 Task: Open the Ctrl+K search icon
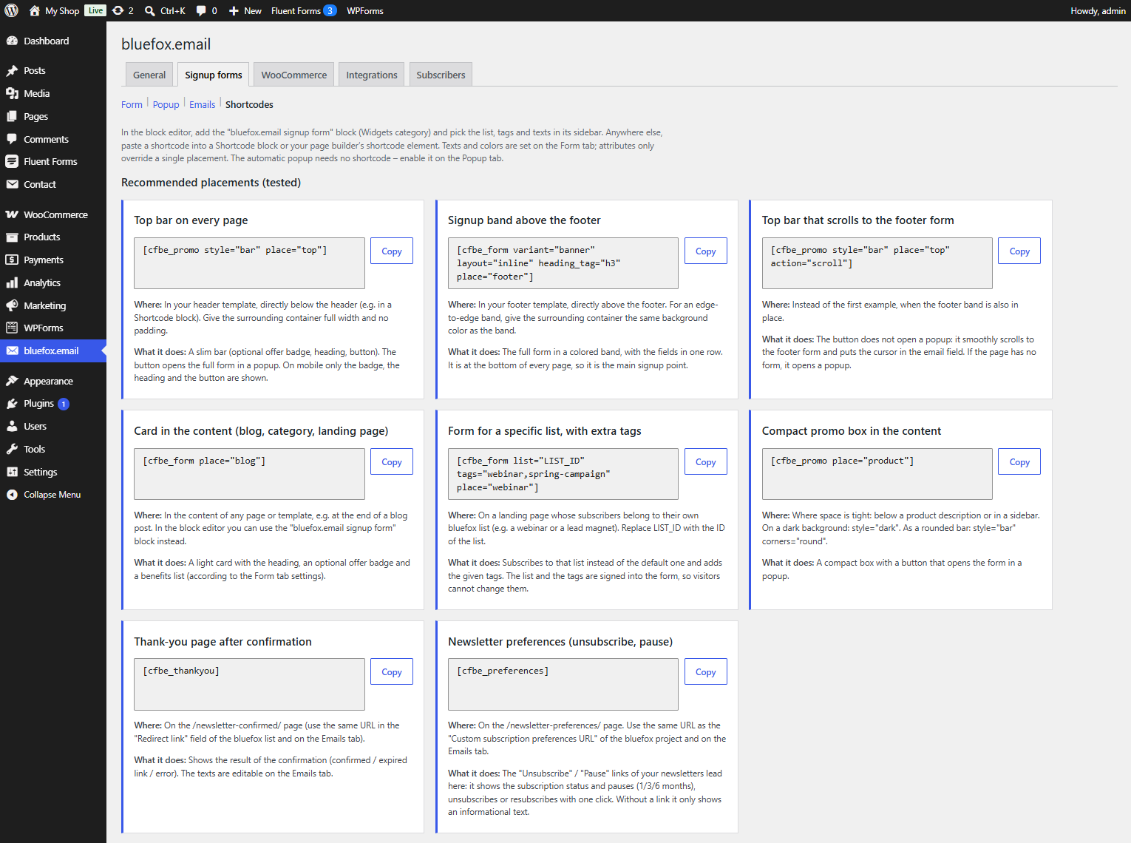(150, 10)
